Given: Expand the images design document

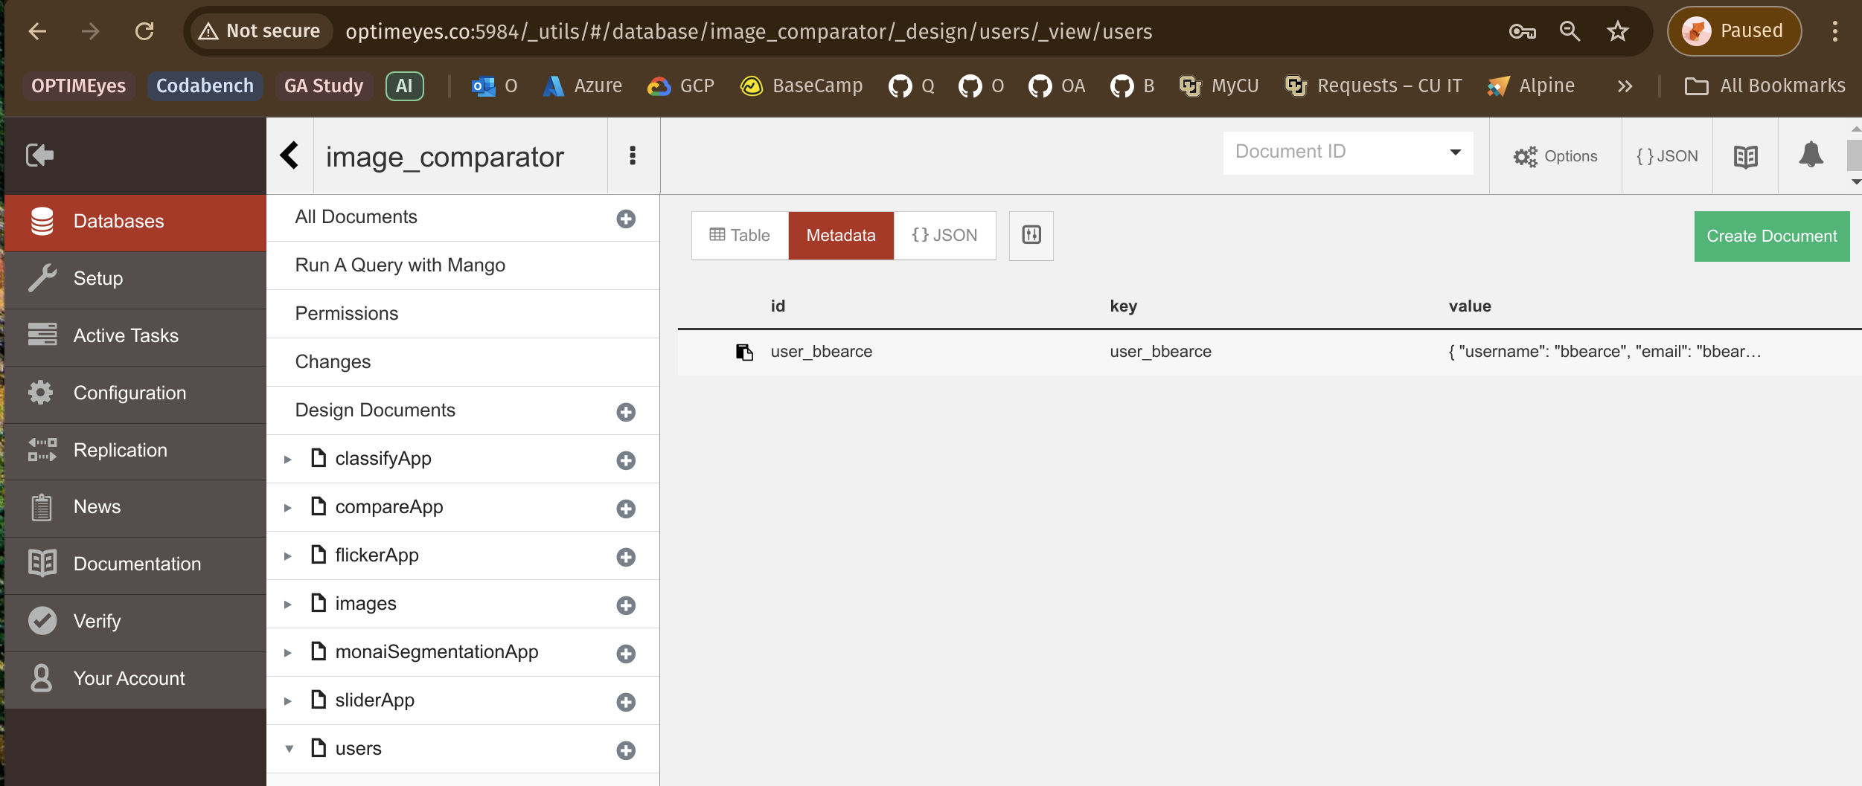Looking at the screenshot, I should (x=287, y=605).
